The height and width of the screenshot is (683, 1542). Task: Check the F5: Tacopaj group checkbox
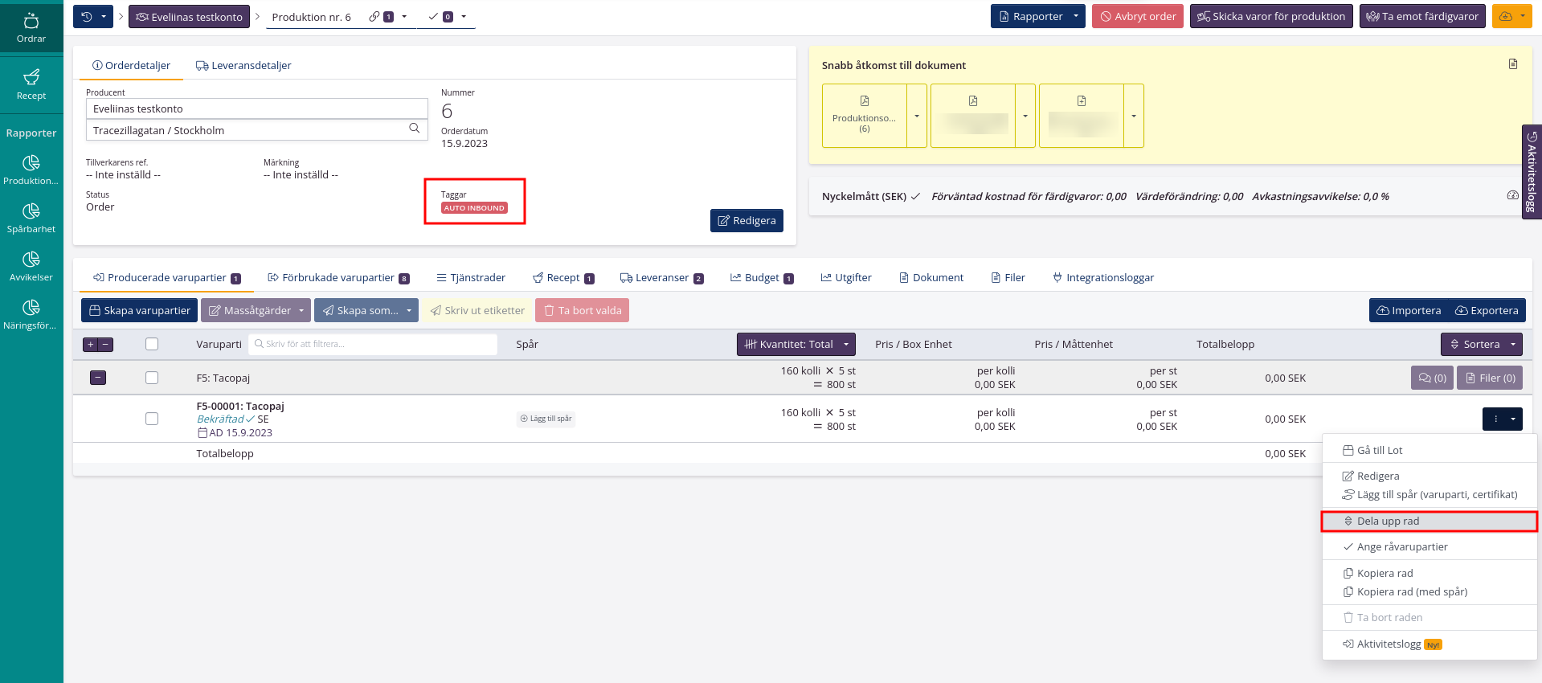[x=152, y=378]
